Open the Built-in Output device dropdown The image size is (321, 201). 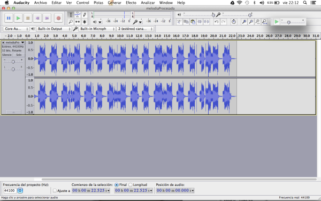54,29
